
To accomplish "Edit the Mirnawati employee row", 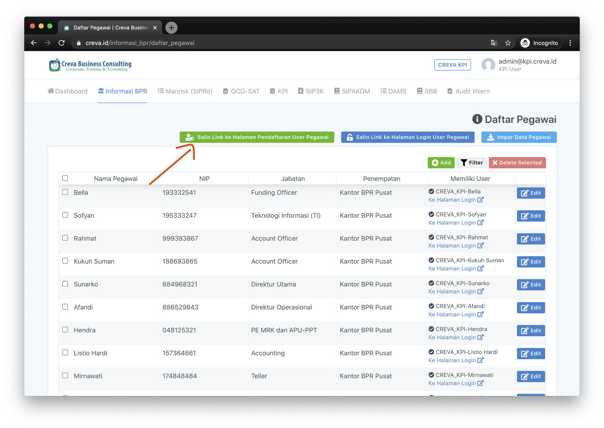I will (x=531, y=377).
